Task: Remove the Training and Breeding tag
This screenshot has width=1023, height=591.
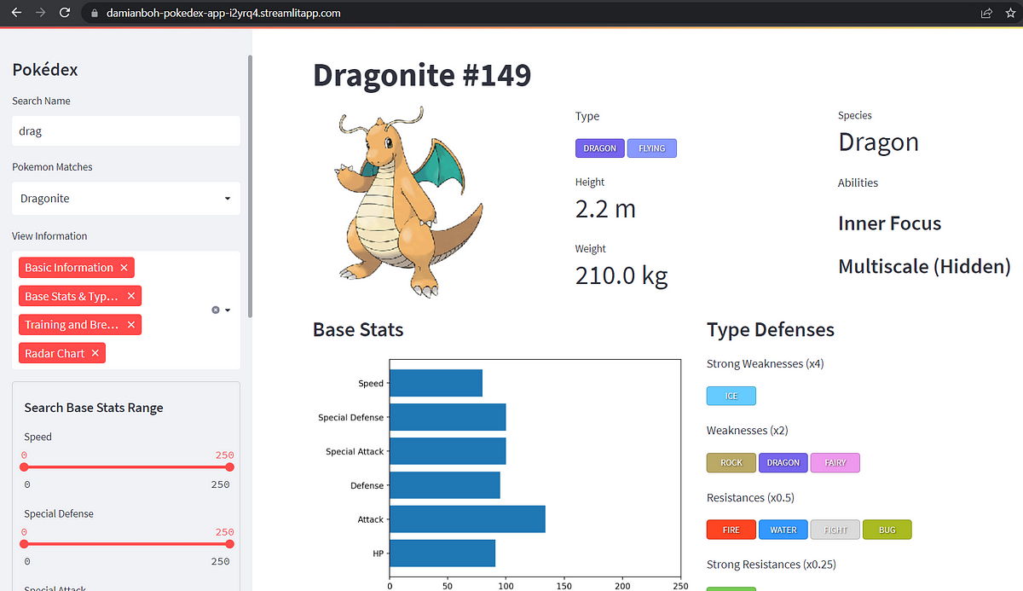Action: 130,325
